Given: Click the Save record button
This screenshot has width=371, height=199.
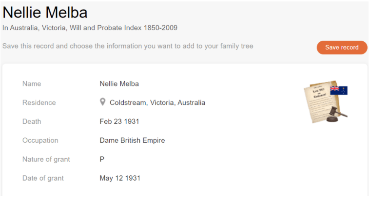Looking at the screenshot, I should pyautogui.click(x=342, y=48).
